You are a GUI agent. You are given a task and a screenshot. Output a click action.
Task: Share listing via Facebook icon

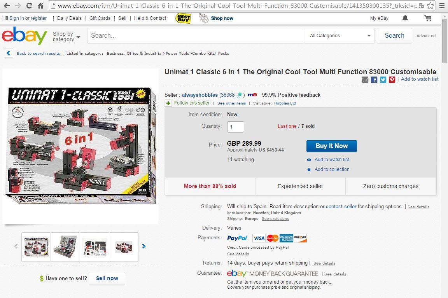tap(374, 80)
